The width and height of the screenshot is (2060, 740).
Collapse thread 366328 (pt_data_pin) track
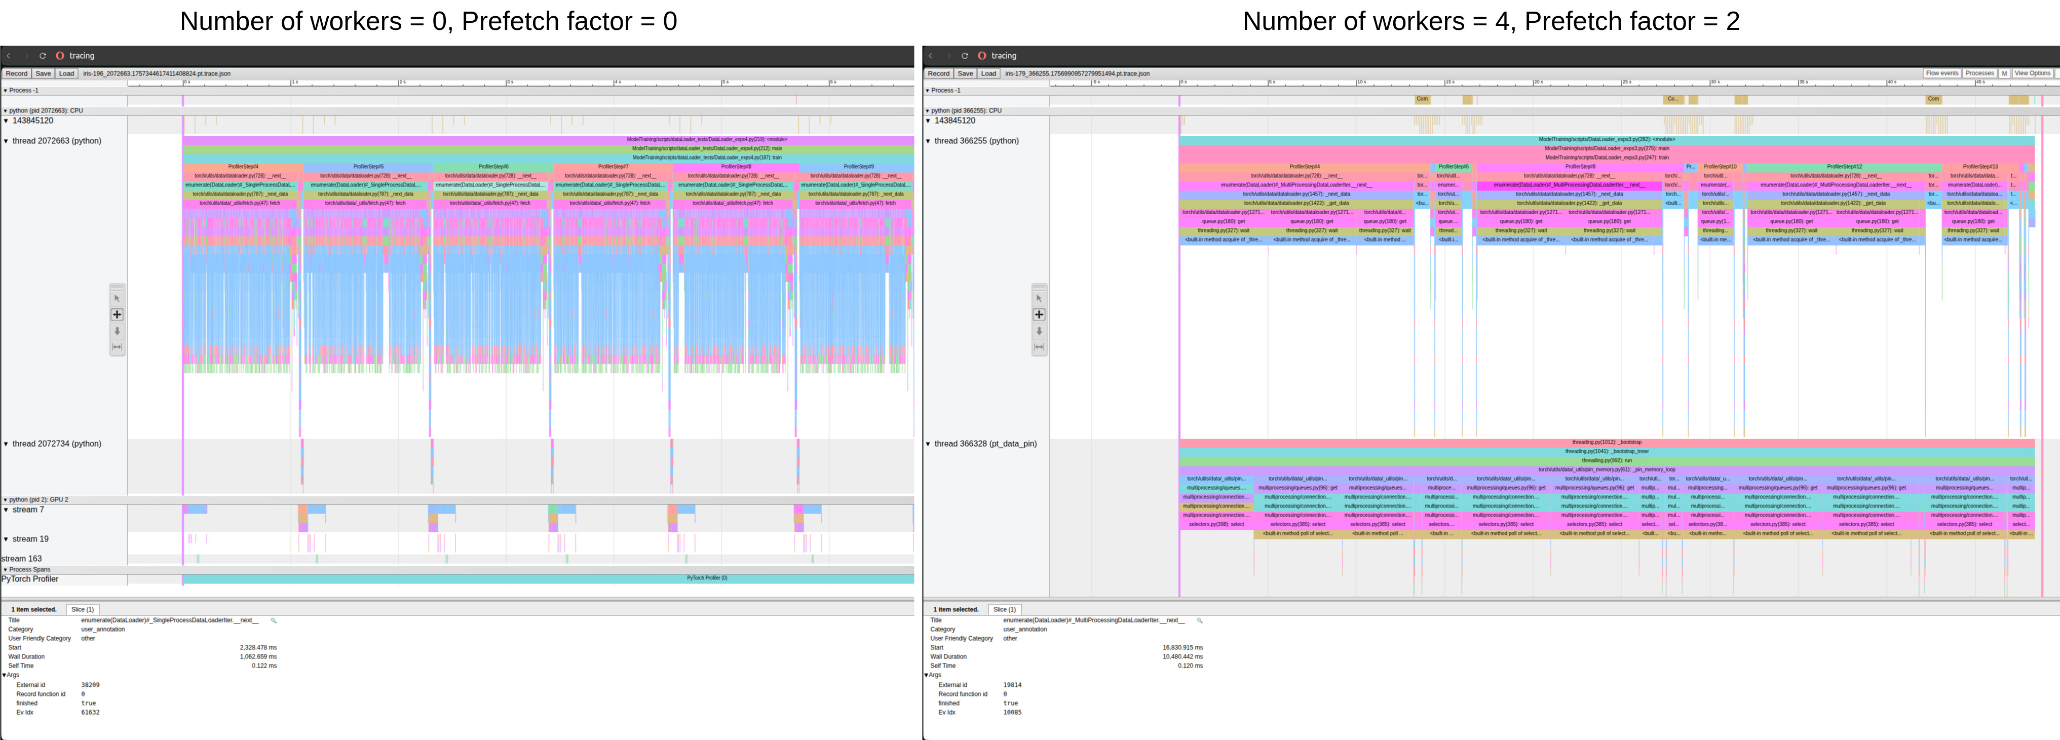coord(929,444)
